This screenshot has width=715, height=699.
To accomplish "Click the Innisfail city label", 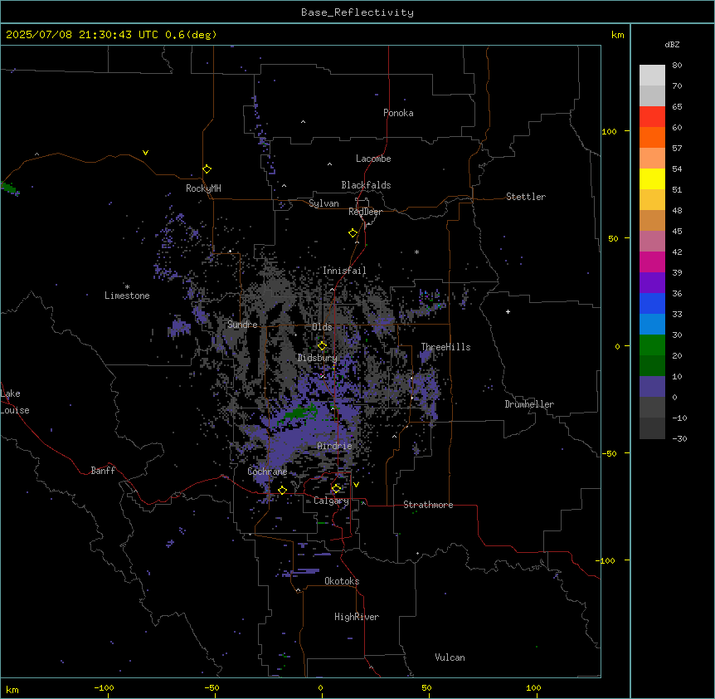I will tap(344, 271).
